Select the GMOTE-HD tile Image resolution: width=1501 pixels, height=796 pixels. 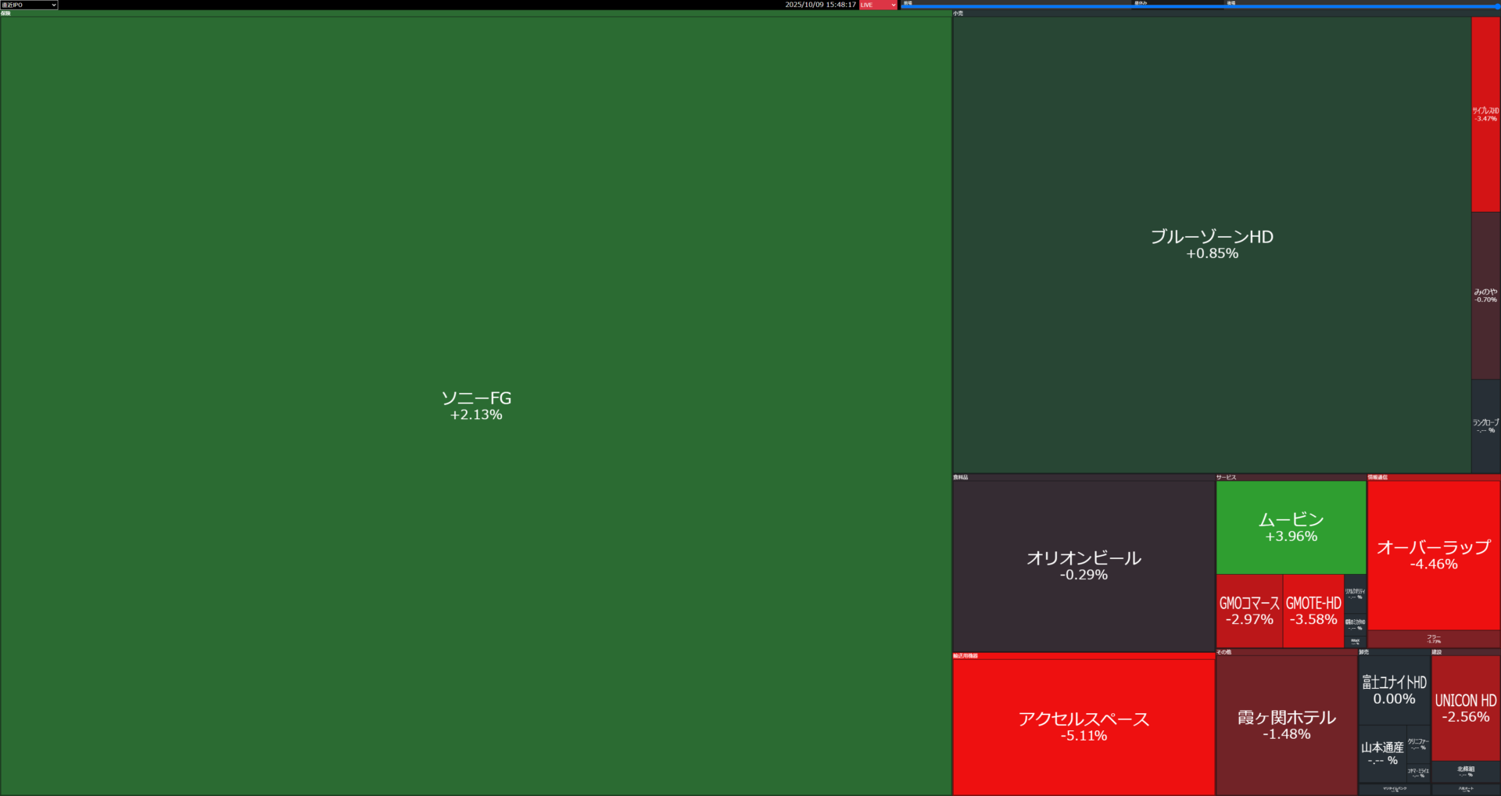[1313, 611]
